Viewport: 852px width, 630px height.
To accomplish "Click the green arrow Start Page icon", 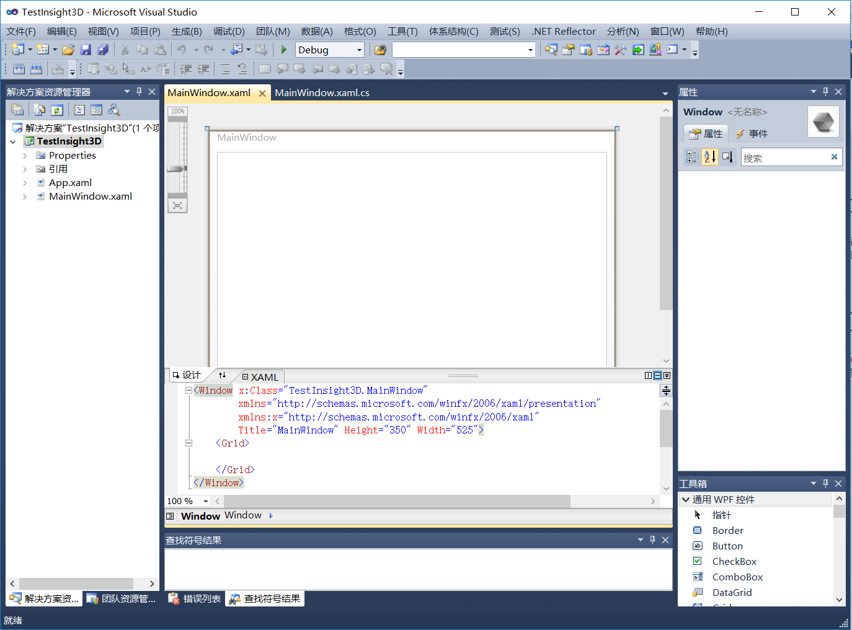I will click(x=638, y=50).
